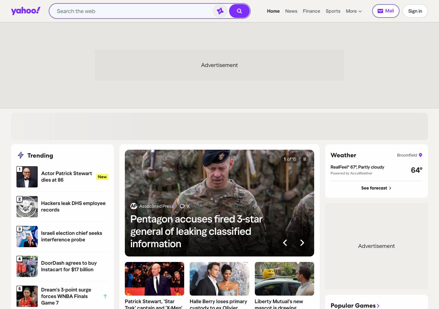Open the News navigation tab
The width and height of the screenshot is (439, 309).
(291, 11)
